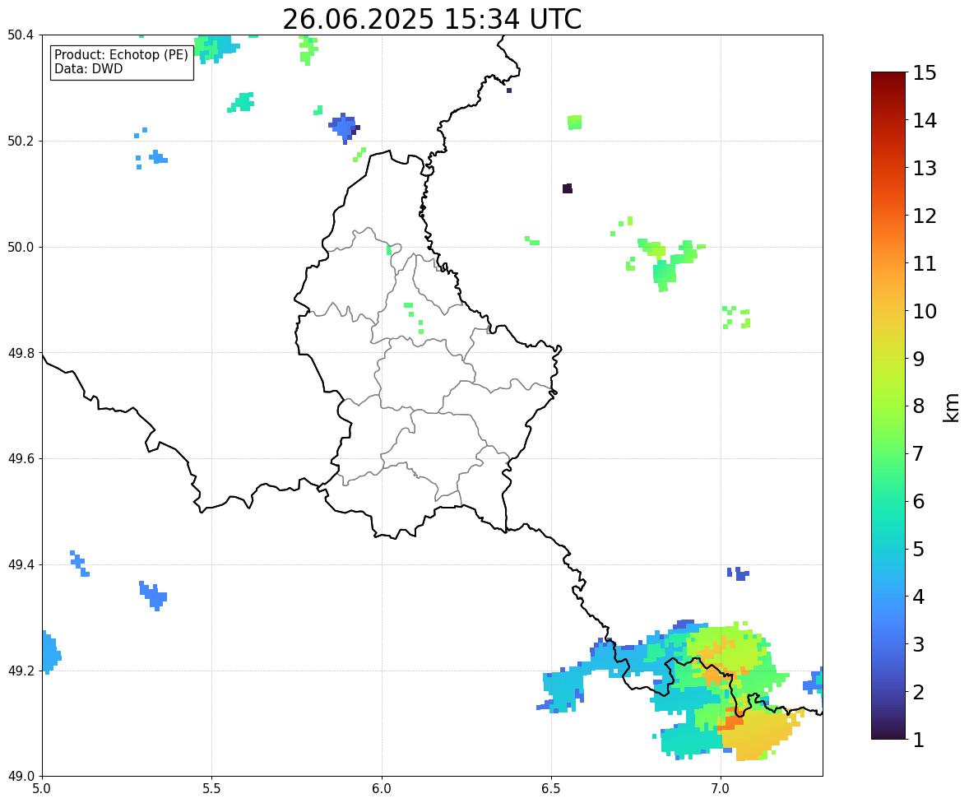
Task: Click the '3' colorbar tick label
Action: coord(918,644)
